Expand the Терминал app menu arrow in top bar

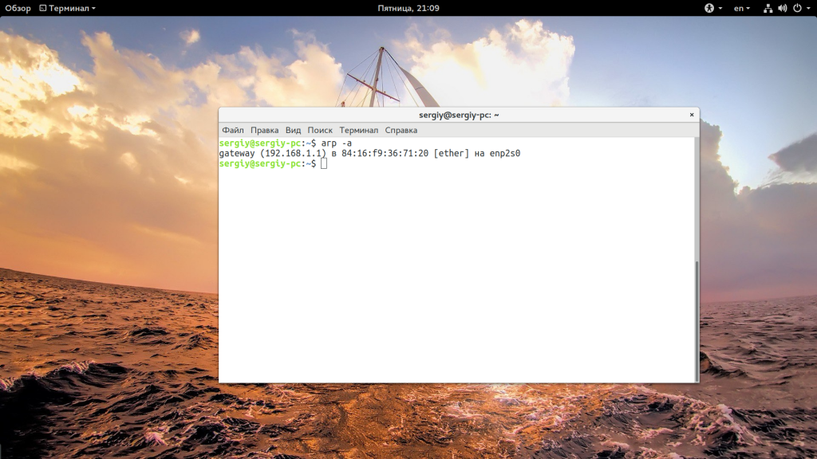94,8
